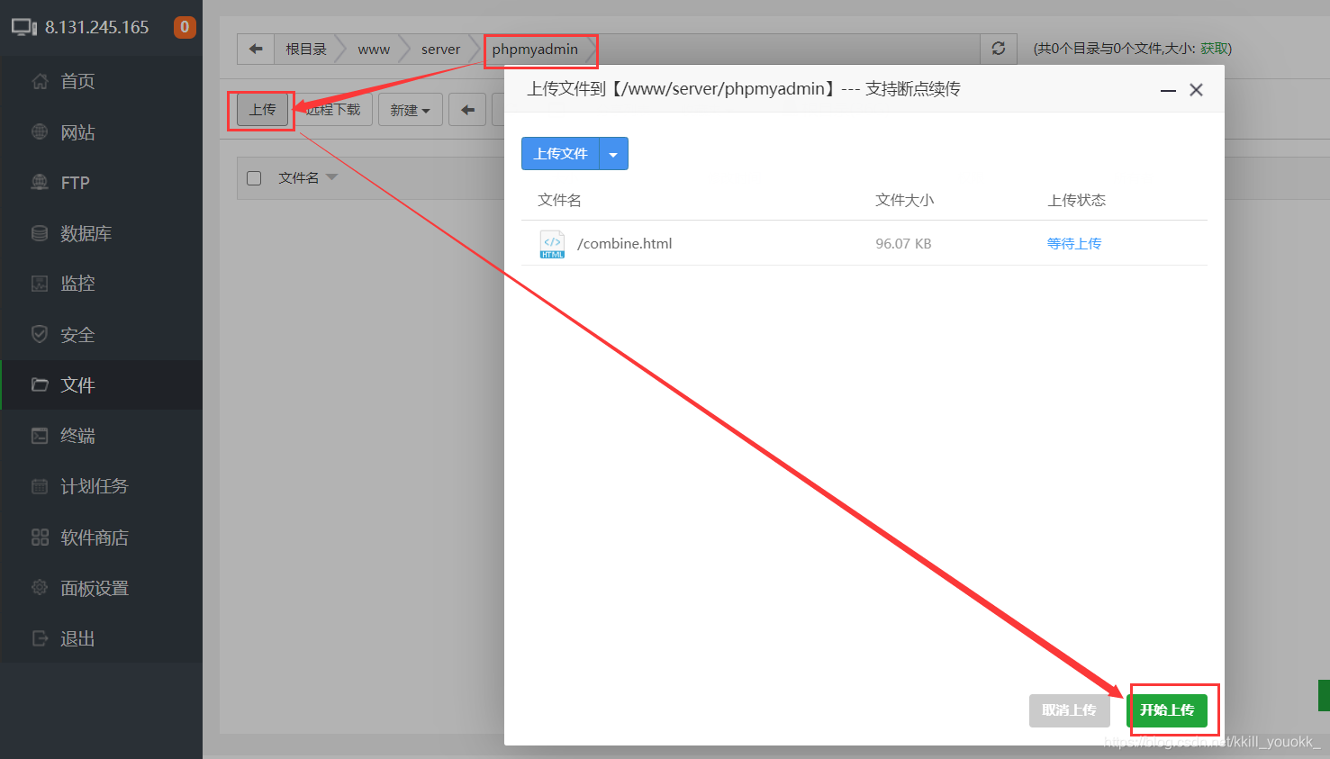This screenshot has height=759, width=1330.
Task: Click 安全 label in sidebar
Action: pyautogui.click(x=77, y=334)
